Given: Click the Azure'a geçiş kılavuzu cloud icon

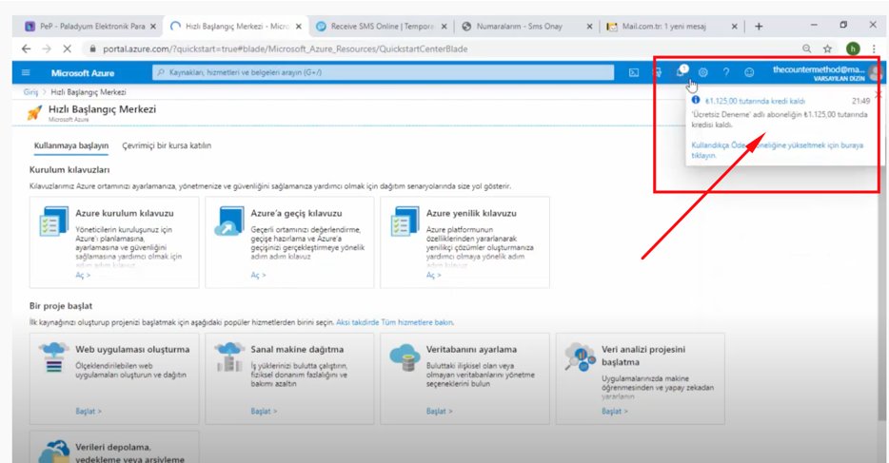Looking at the screenshot, I should tap(228, 222).
